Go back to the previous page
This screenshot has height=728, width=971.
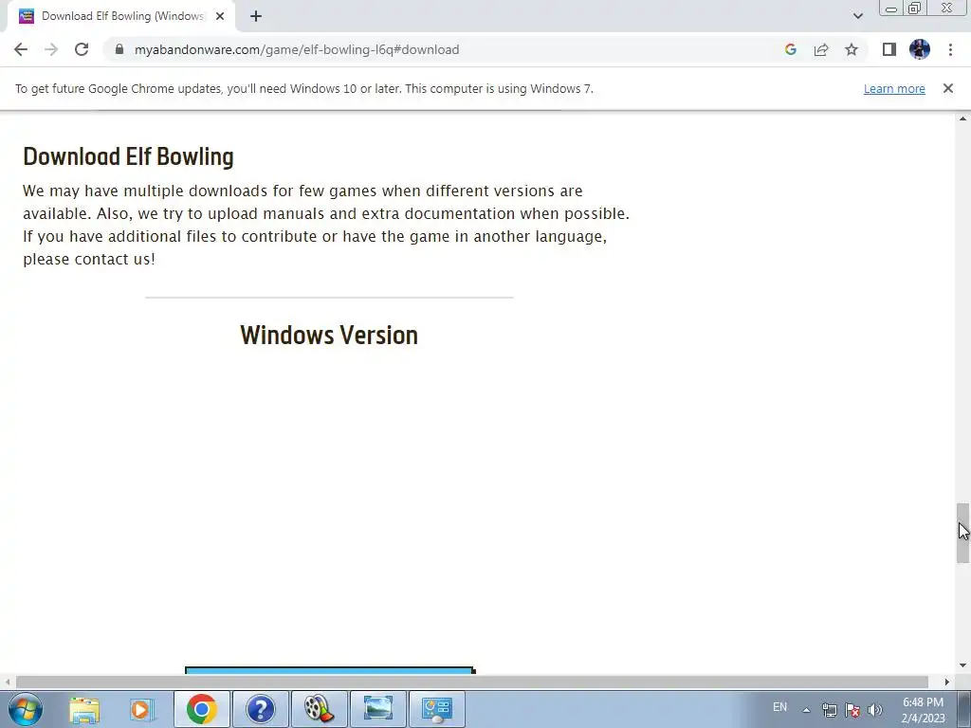click(21, 49)
